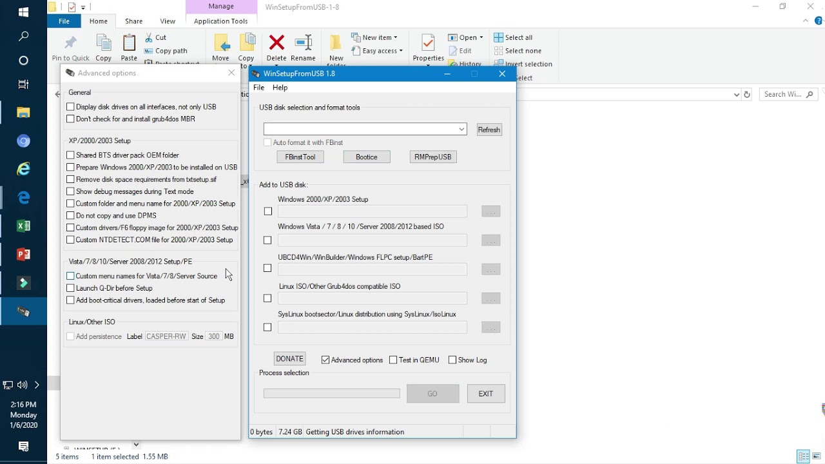This screenshot has width=825, height=464.
Task: Click Explorer address bar refresh icon
Action: pos(747,94)
